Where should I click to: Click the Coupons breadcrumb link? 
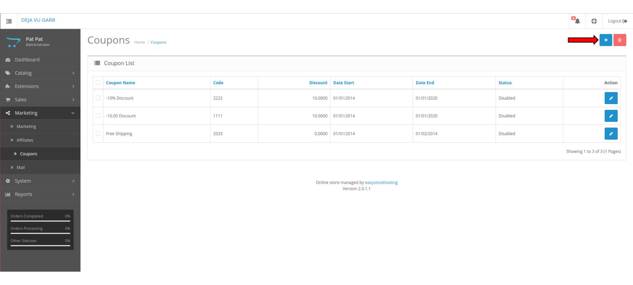[x=159, y=42]
